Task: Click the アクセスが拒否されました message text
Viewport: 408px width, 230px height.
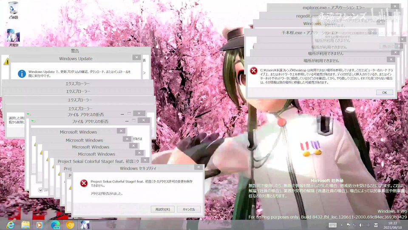Action: tap(107, 194)
